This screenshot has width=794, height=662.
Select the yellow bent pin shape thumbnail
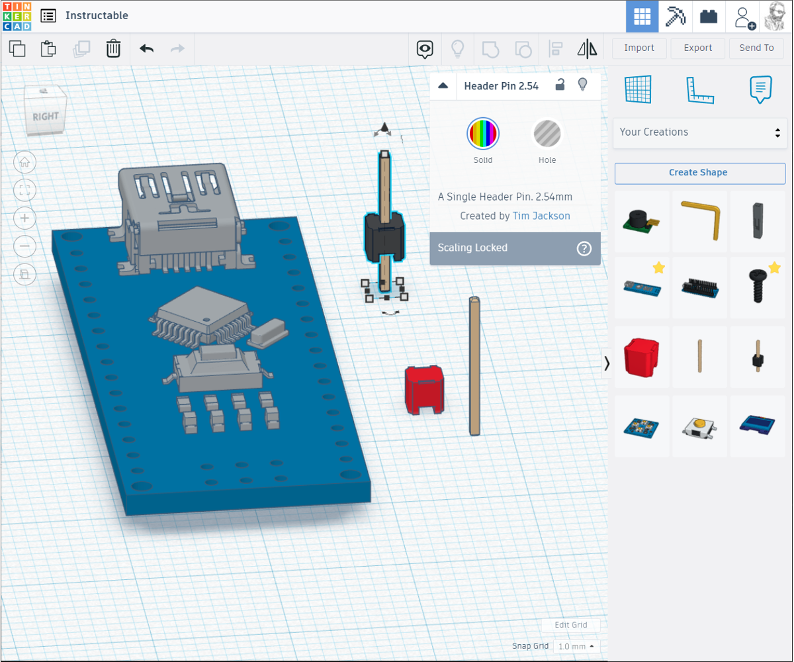click(x=700, y=222)
